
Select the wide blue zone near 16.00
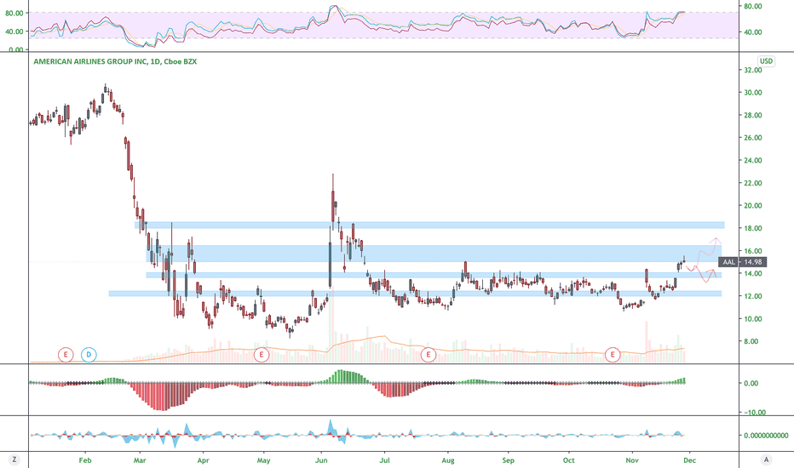point(434,254)
